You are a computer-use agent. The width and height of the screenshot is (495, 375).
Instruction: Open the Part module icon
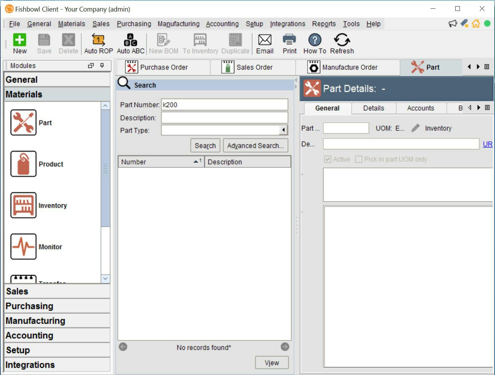click(24, 123)
